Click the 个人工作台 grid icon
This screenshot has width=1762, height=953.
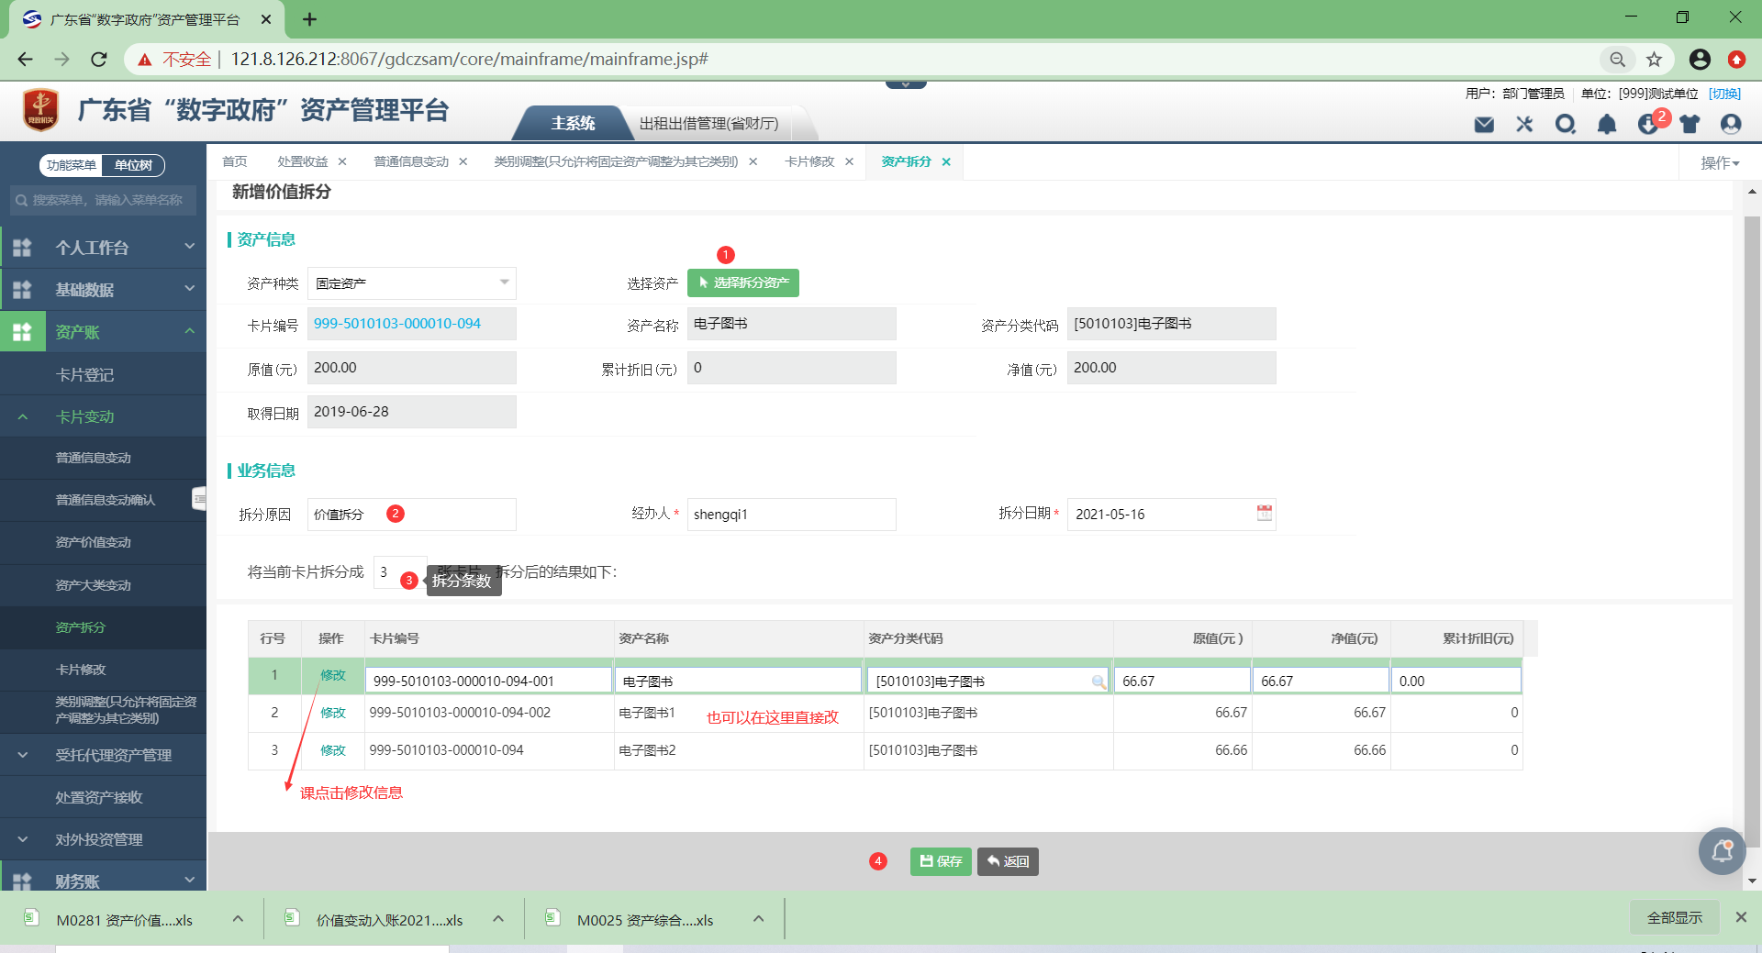[x=22, y=248]
